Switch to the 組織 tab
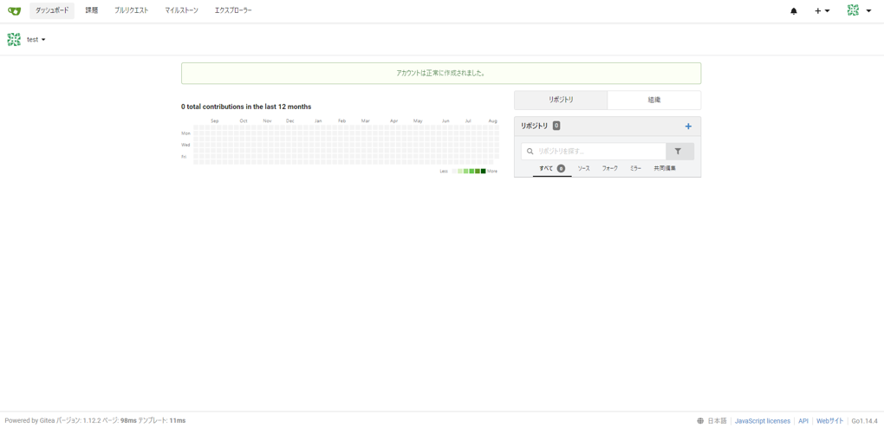884x428 pixels. pyautogui.click(x=654, y=100)
